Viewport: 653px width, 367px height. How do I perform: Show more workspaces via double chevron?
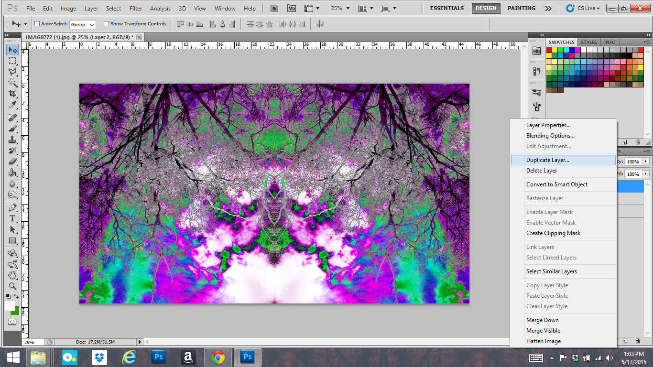tap(548, 8)
